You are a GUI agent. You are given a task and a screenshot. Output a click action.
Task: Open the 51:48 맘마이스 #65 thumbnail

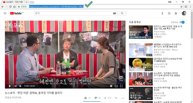[141, 32]
